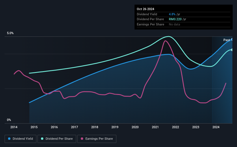This screenshot has width=237, height=147.
Task: Click the pink Earnings Per Share legend dot
Action: [82, 139]
